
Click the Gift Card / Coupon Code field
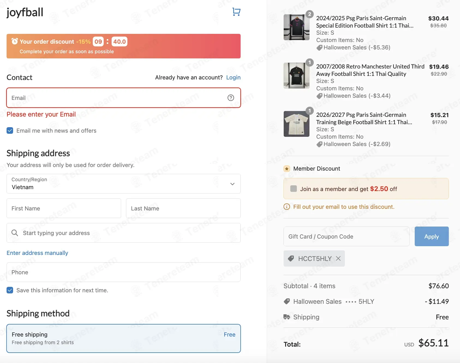[x=347, y=236]
